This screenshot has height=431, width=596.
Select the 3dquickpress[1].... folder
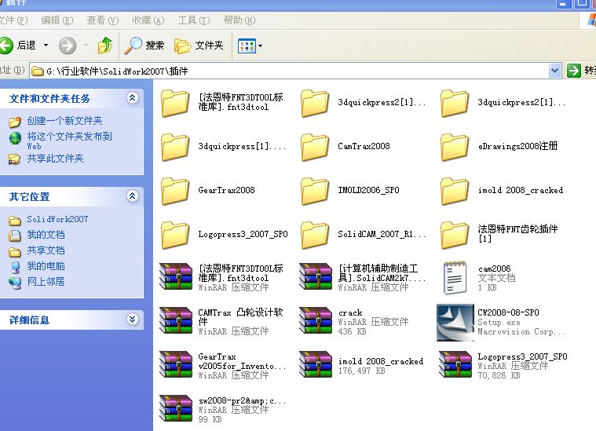click(175, 147)
